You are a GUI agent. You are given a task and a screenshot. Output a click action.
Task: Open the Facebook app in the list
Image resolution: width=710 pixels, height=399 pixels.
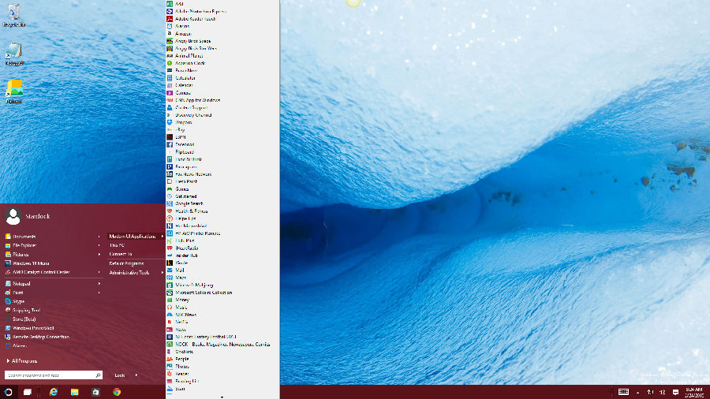(184, 145)
